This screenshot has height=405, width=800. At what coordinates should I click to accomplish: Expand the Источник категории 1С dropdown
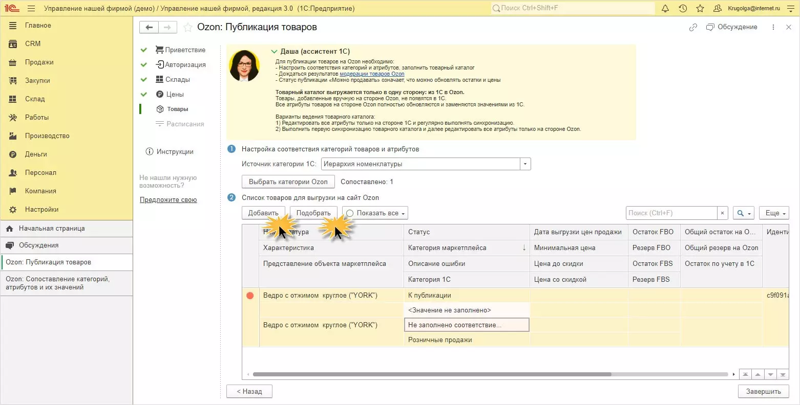(525, 164)
